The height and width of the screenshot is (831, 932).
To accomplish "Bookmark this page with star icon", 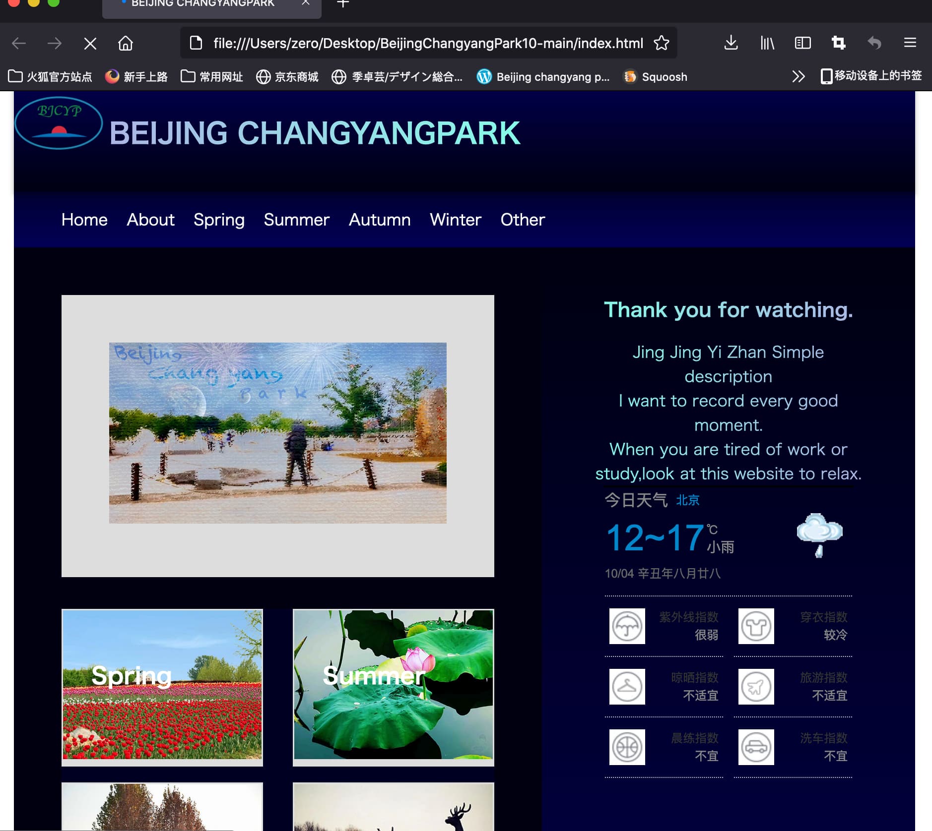I will coord(661,44).
